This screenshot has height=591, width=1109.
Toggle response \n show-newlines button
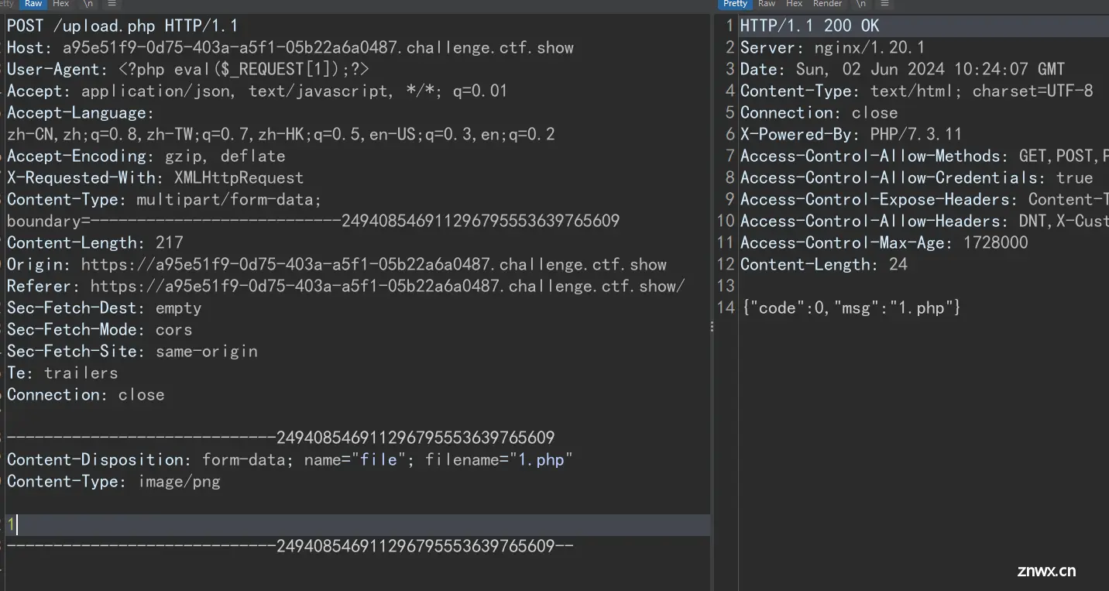click(861, 4)
